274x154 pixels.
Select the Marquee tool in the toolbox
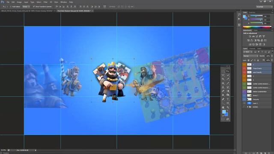[223, 71]
